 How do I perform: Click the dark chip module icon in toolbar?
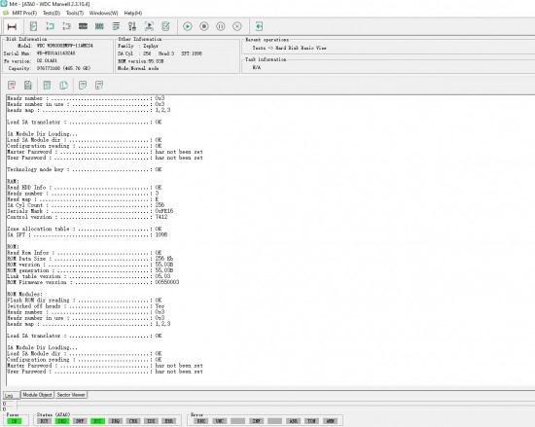pos(83,26)
